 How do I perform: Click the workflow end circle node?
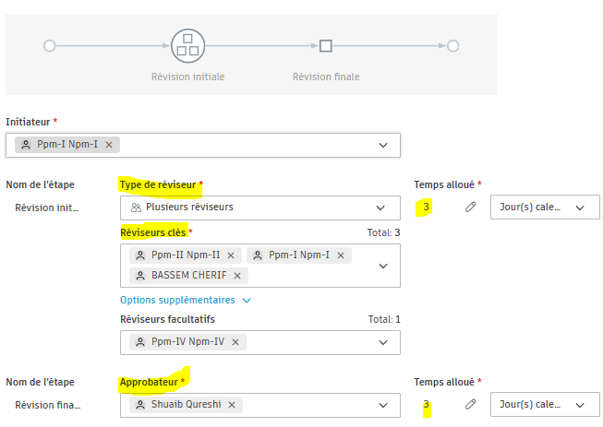(x=453, y=46)
